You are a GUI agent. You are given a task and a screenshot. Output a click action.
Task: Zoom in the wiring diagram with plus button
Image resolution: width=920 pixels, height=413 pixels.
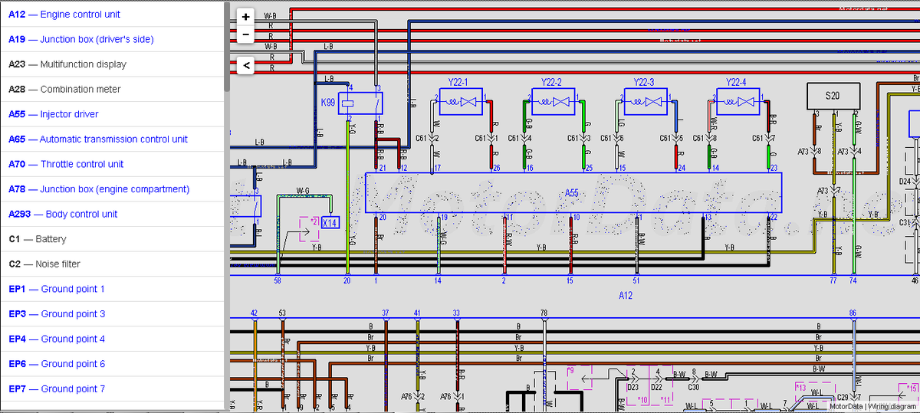245,17
